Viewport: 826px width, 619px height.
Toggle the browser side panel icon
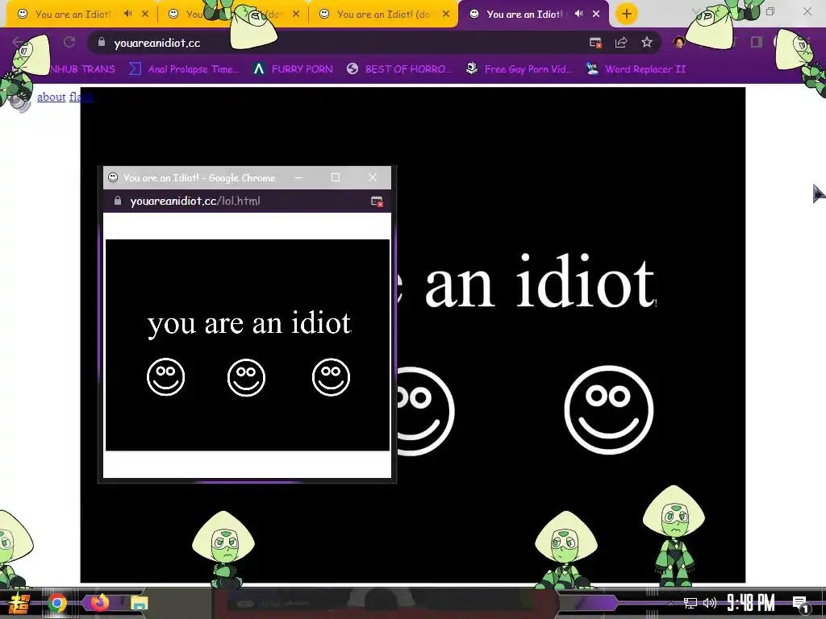coord(757,42)
